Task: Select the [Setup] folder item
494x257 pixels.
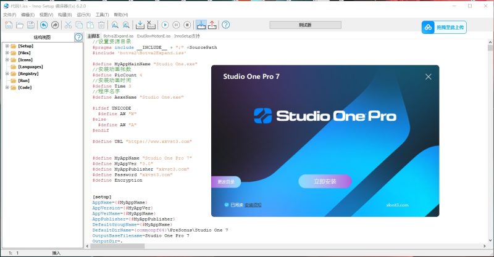Action: [x=25, y=46]
